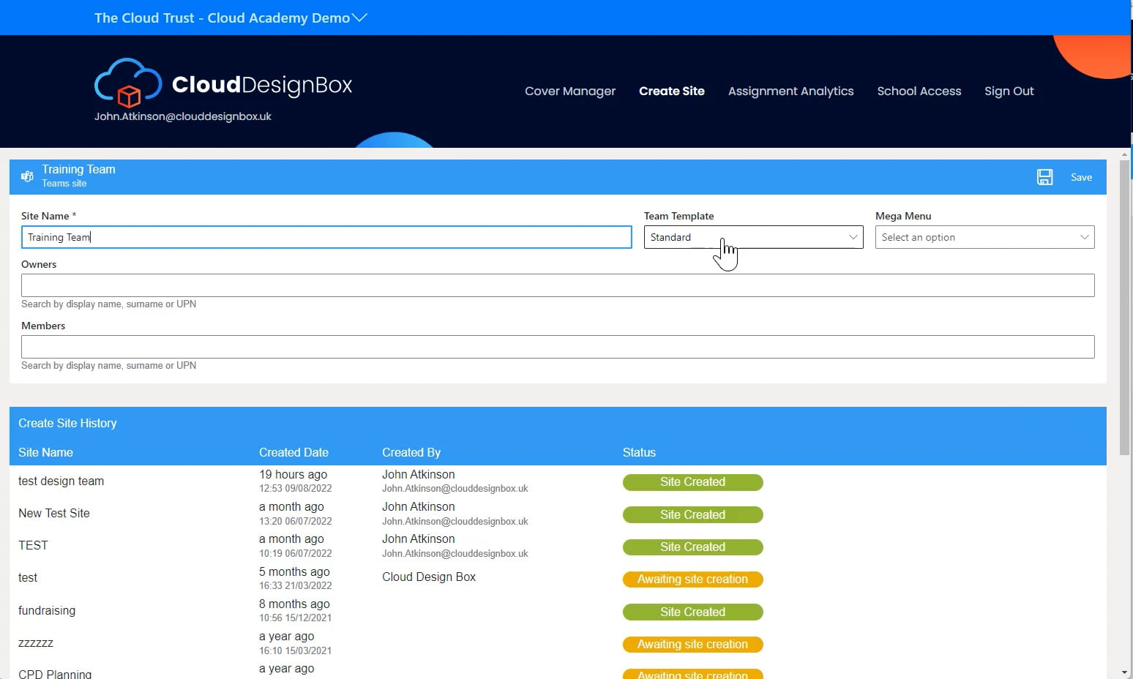Click the scroll down arrow
The image size is (1133, 679).
(1125, 672)
